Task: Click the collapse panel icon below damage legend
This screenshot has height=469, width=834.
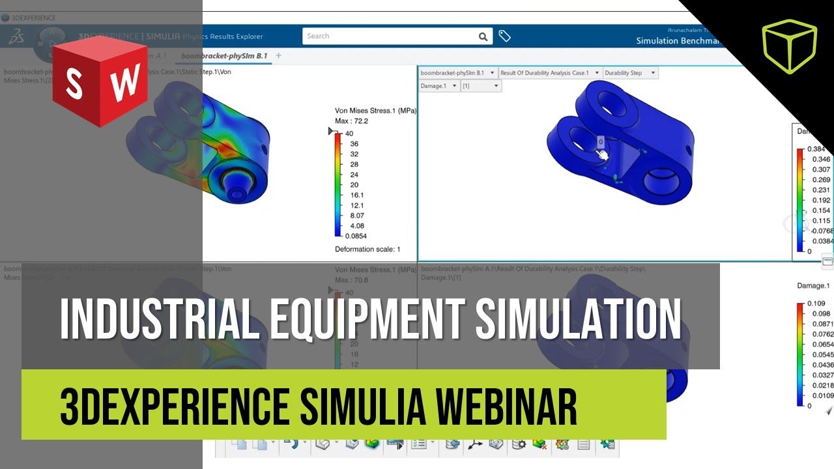Action: click(x=827, y=262)
